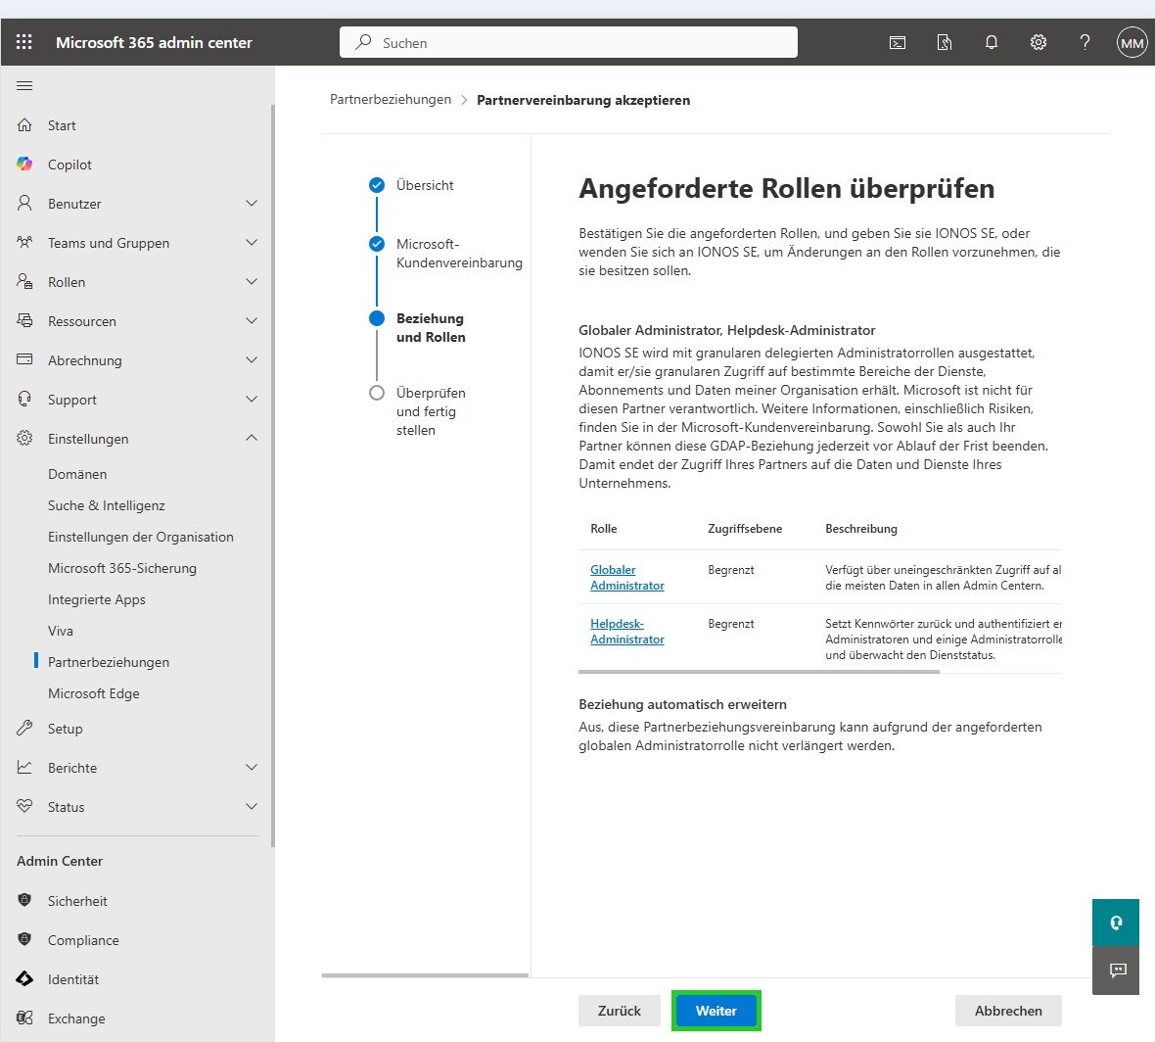Collapse the navigation menu hamburger icon
The image size is (1155, 1042).
tap(24, 85)
